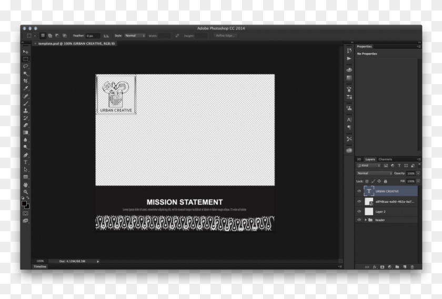Open the Creative Cloud Libraries icon

[x=349, y=150]
